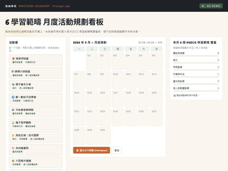Export this month's plan as Markdown
Viewport: 228px width, 171px height.
92,150
